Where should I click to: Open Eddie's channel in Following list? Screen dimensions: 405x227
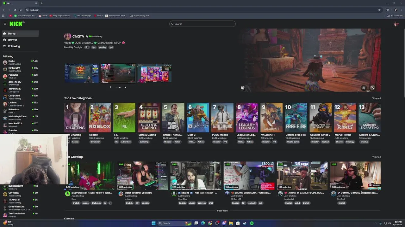tap(20, 62)
